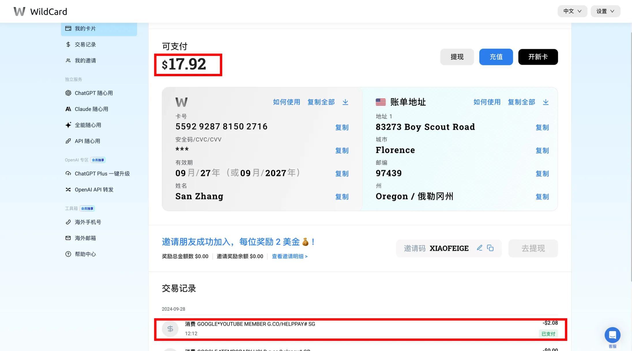Select 我的邀请 in the sidebar menu
The width and height of the screenshot is (632, 351).
pyautogui.click(x=85, y=60)
